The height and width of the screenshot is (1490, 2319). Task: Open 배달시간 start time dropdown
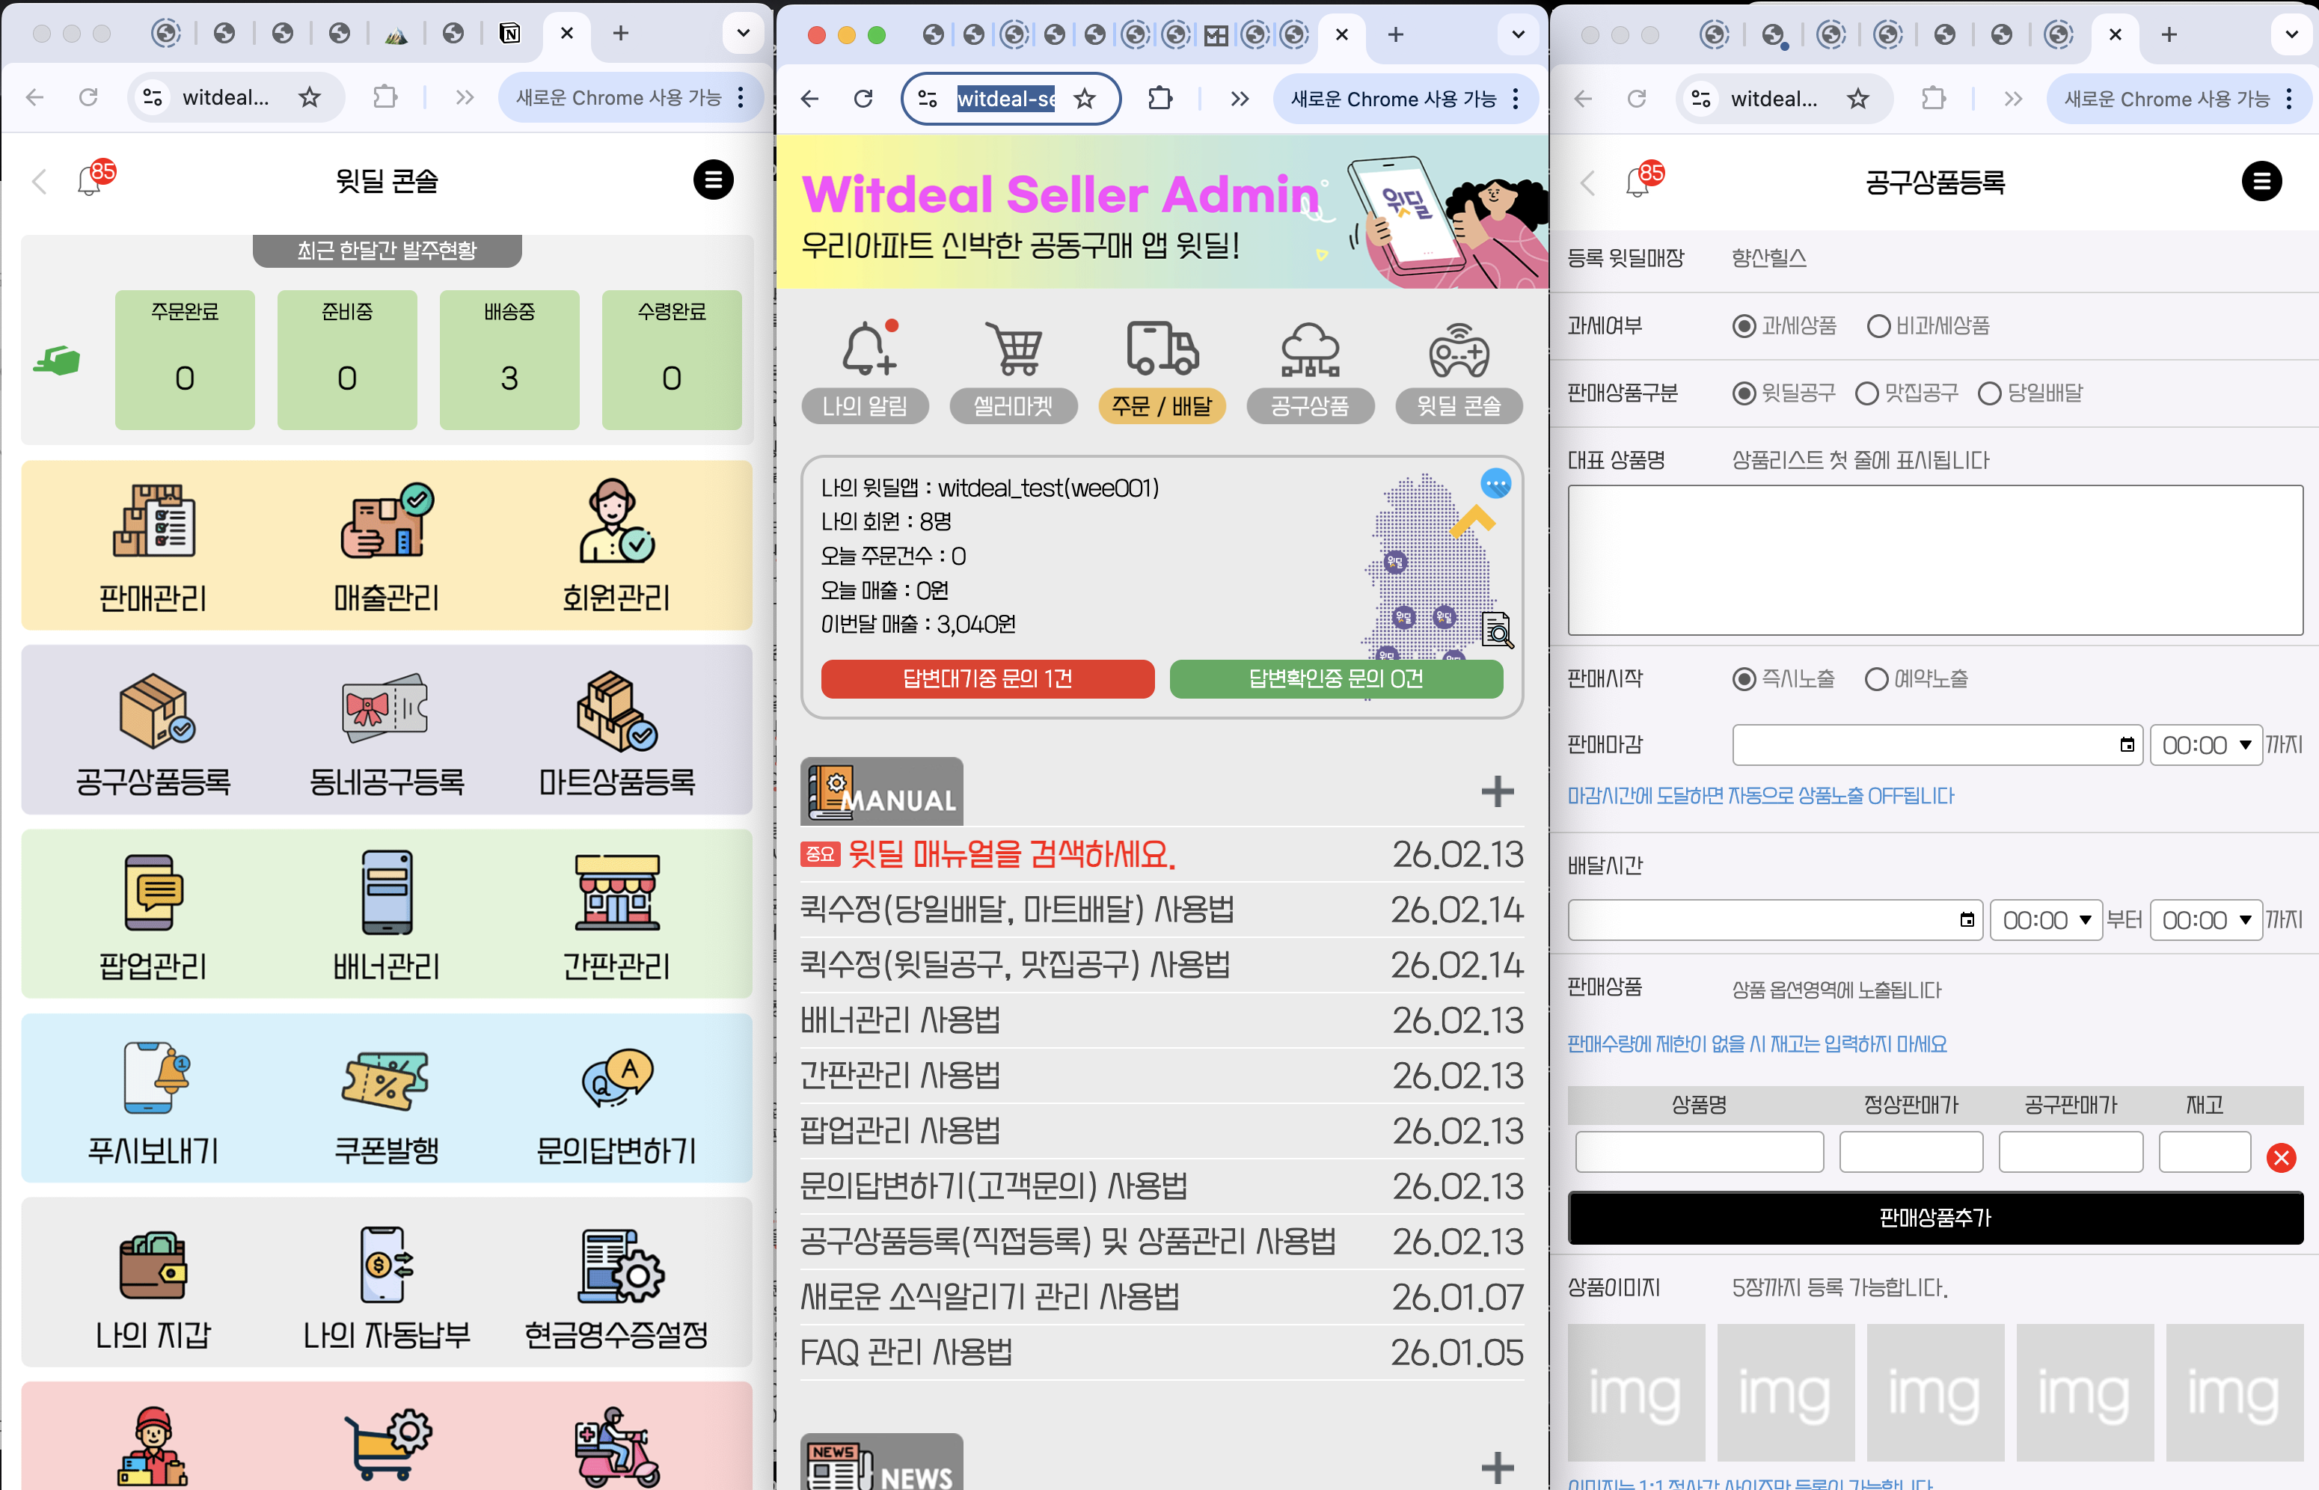2047,920
